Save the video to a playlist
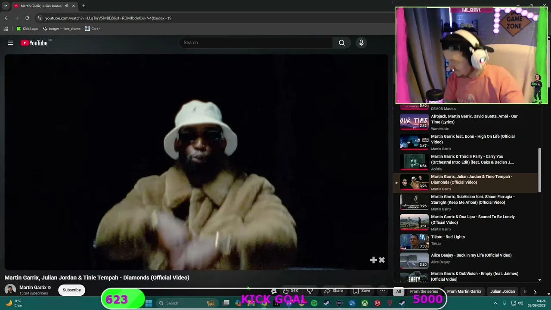 [x=362, y=291]
